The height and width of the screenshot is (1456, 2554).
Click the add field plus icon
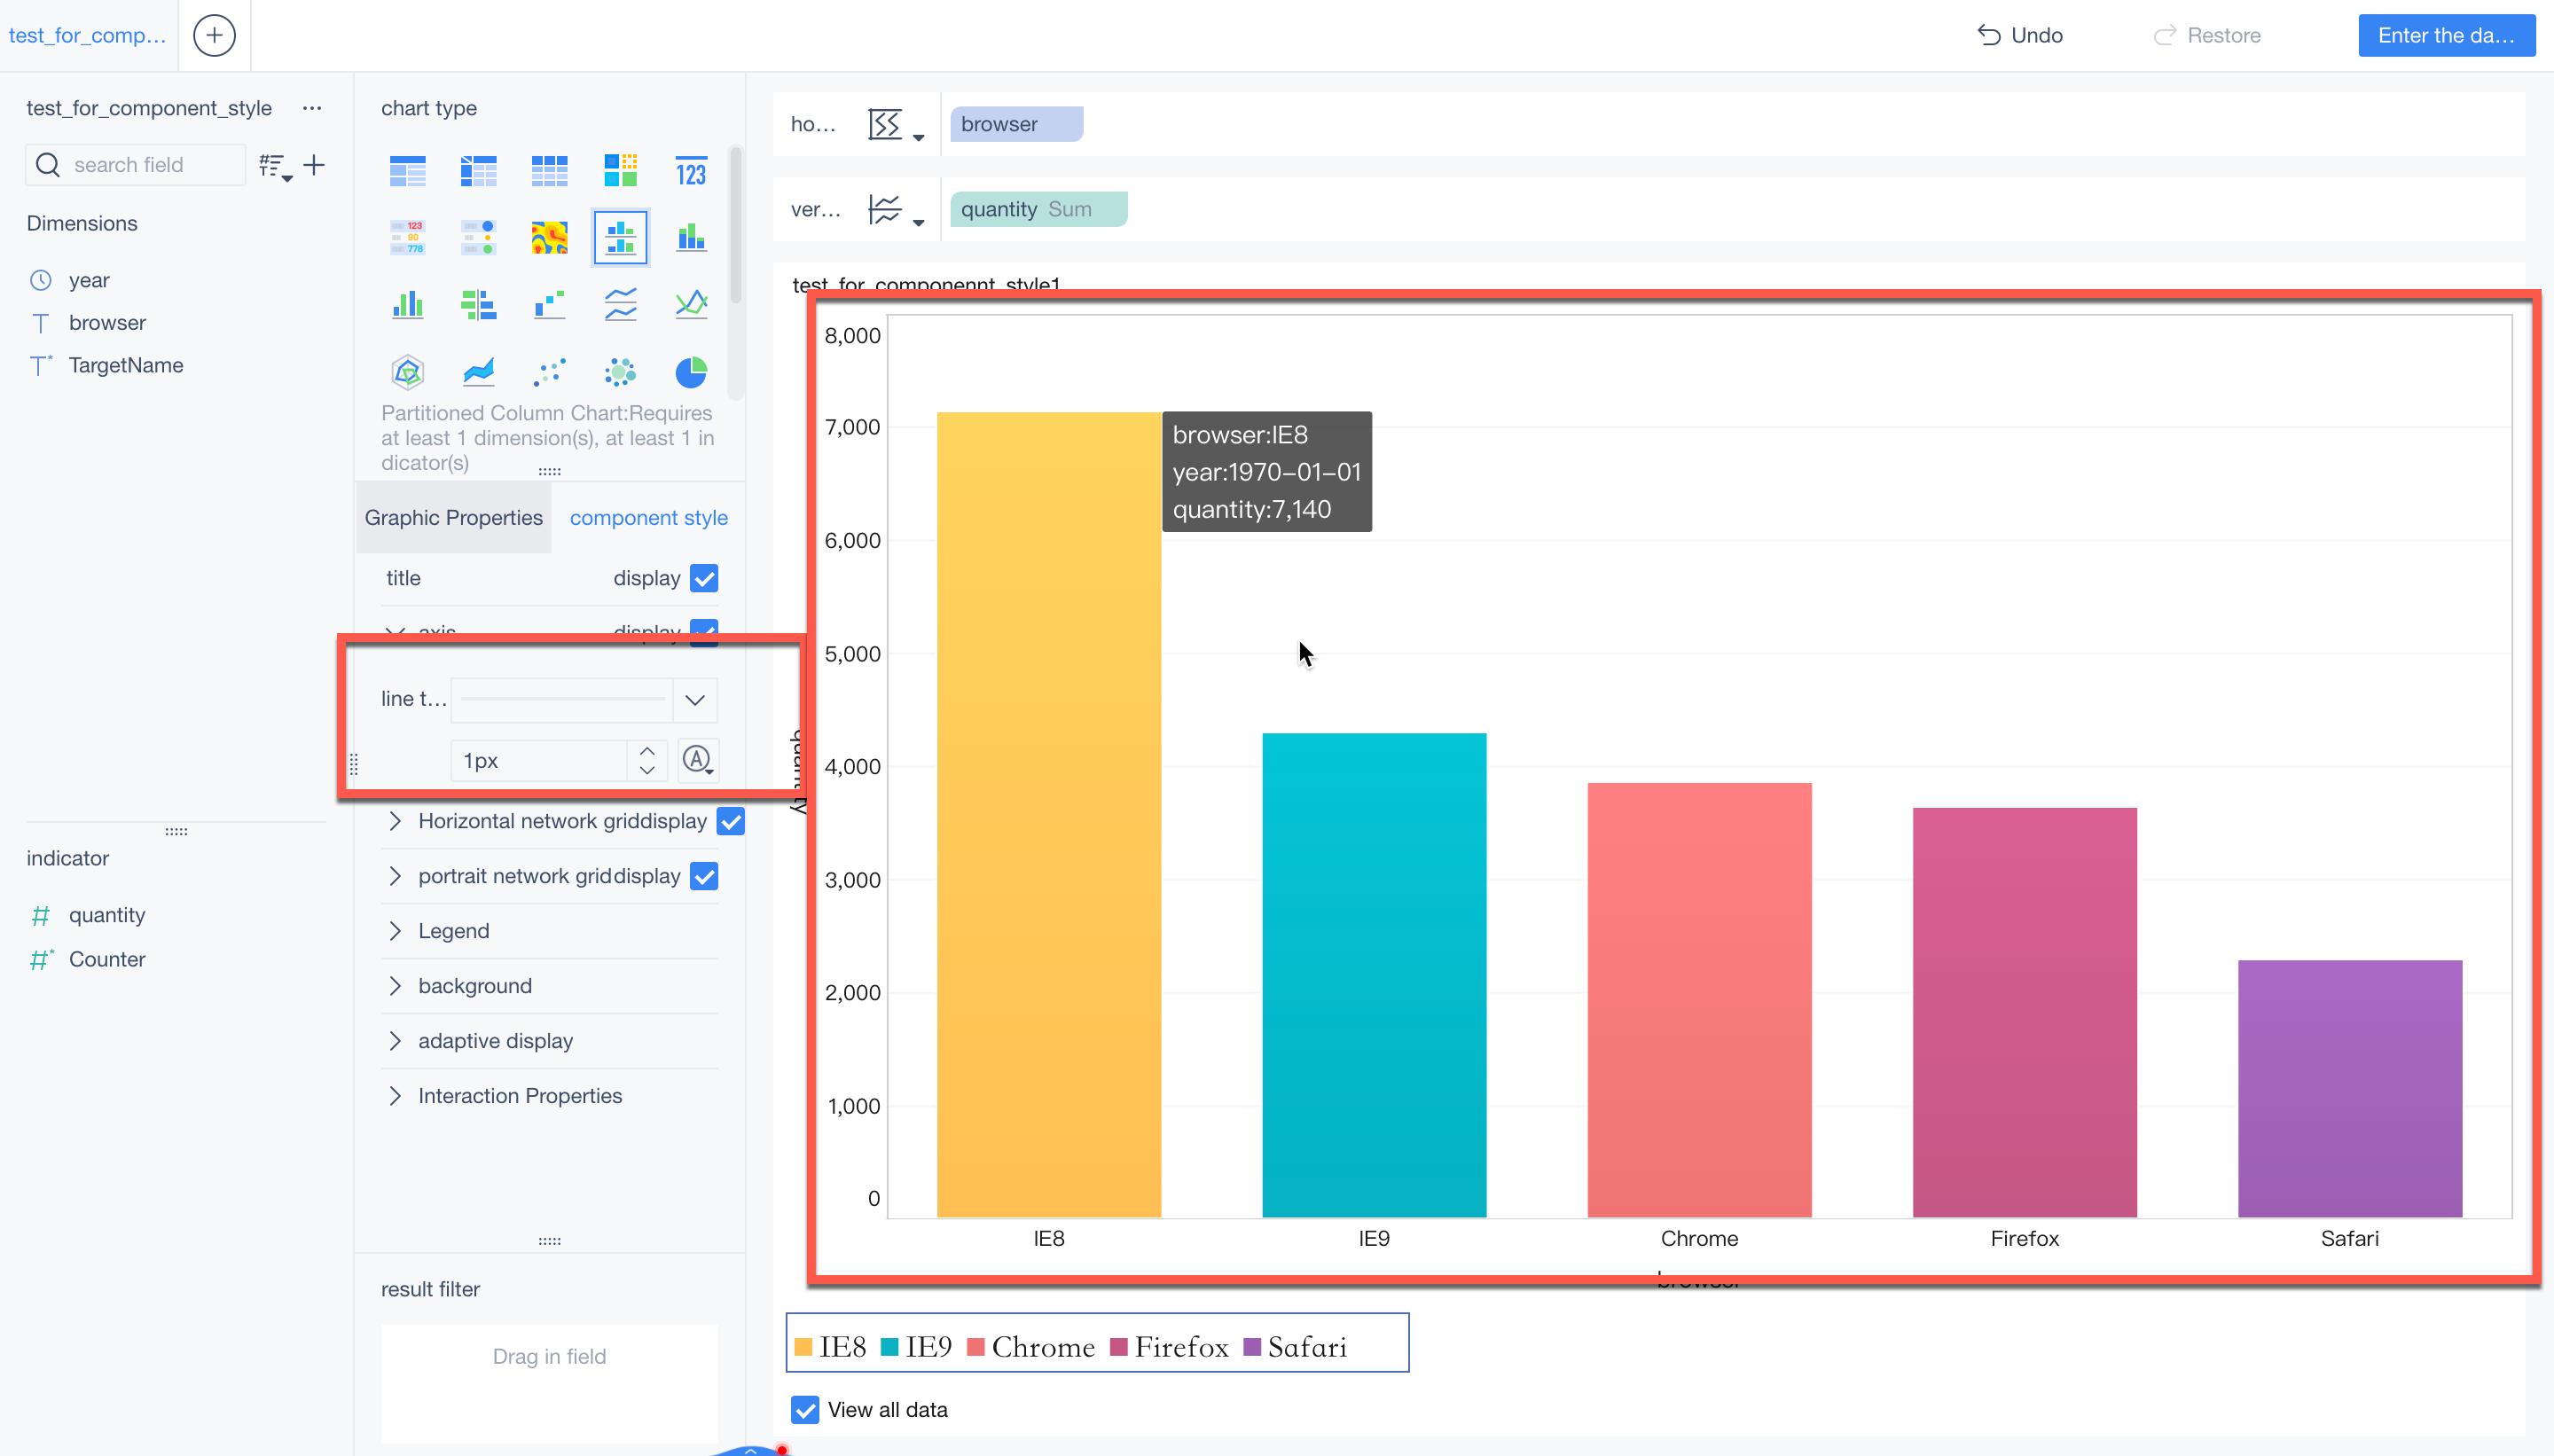[x=314, y=165]
